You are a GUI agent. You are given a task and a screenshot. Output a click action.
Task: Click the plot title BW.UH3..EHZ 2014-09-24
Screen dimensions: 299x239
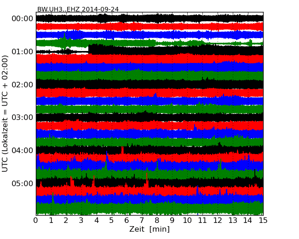[x=78, y=9]
